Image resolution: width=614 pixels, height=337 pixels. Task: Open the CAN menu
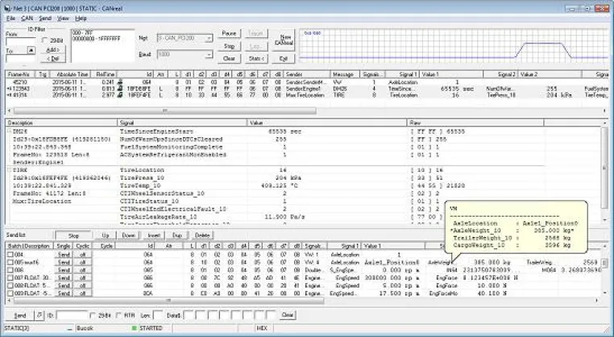pos(27,19)
